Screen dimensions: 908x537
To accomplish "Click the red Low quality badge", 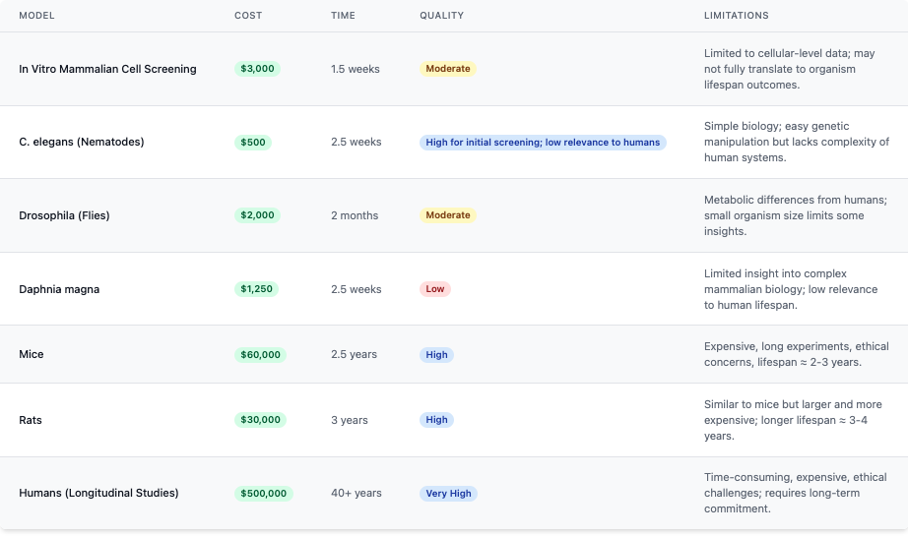I will pyautogui.click(x=435, y=289).
